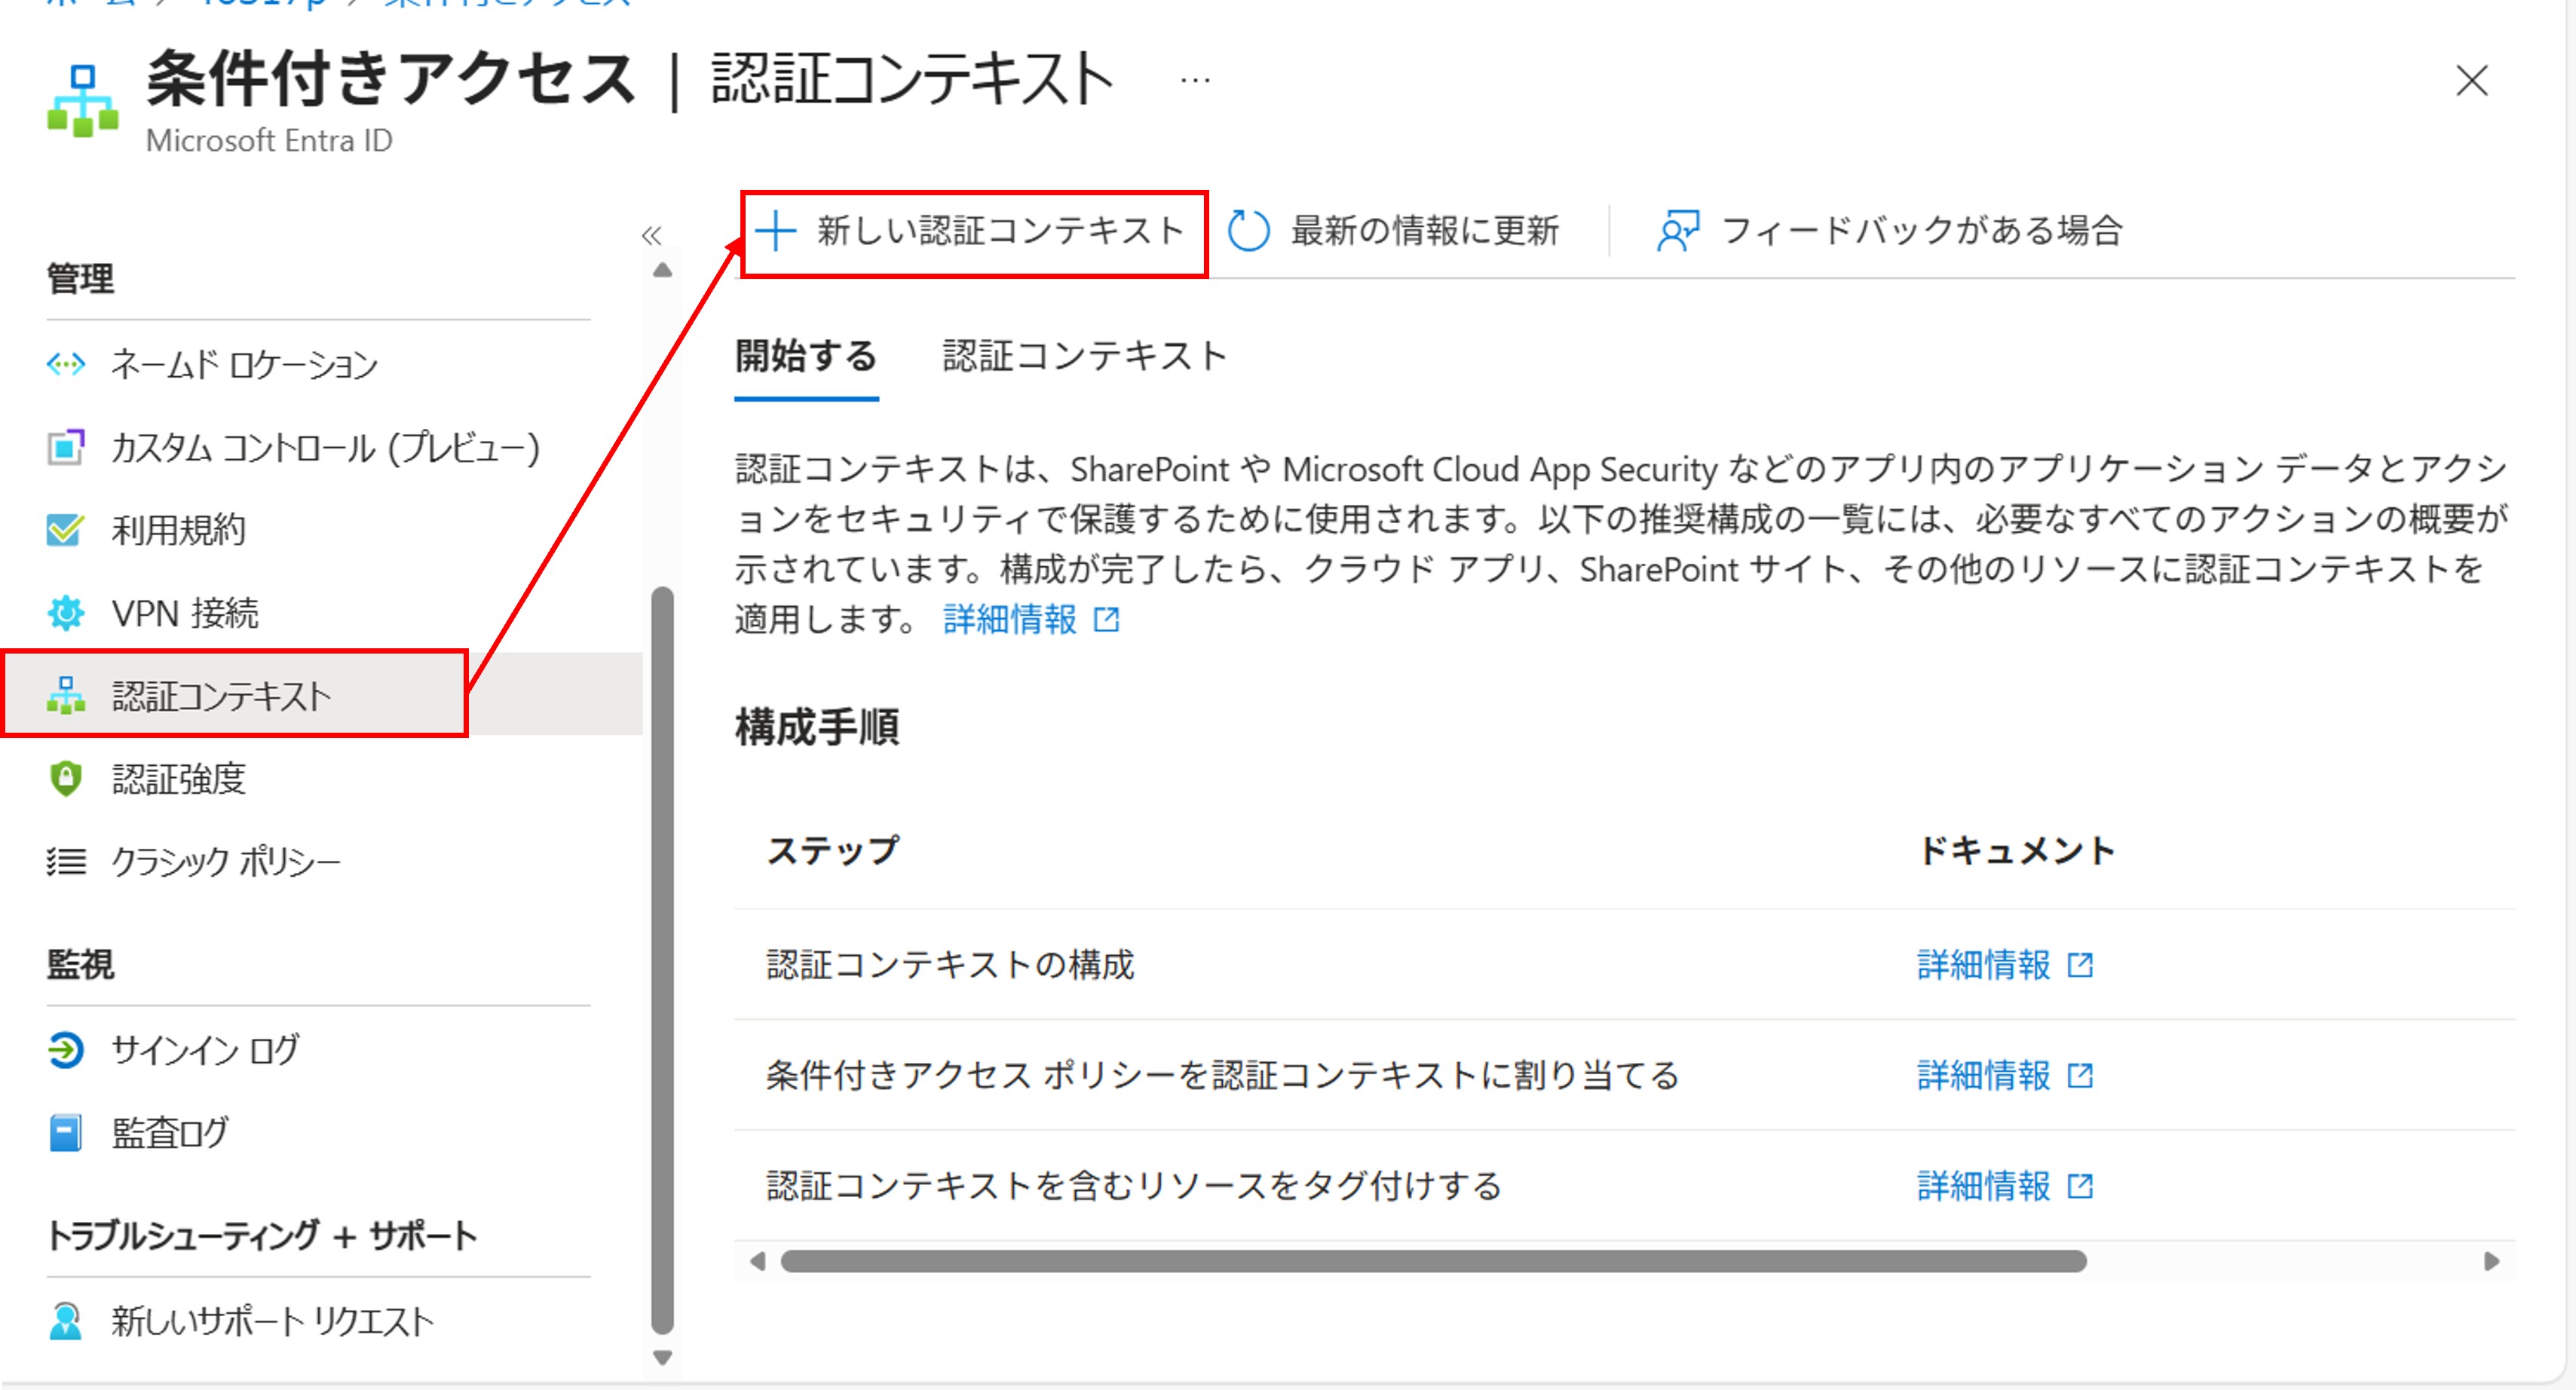Open VPN connectivity gear icon

[66, 613]
